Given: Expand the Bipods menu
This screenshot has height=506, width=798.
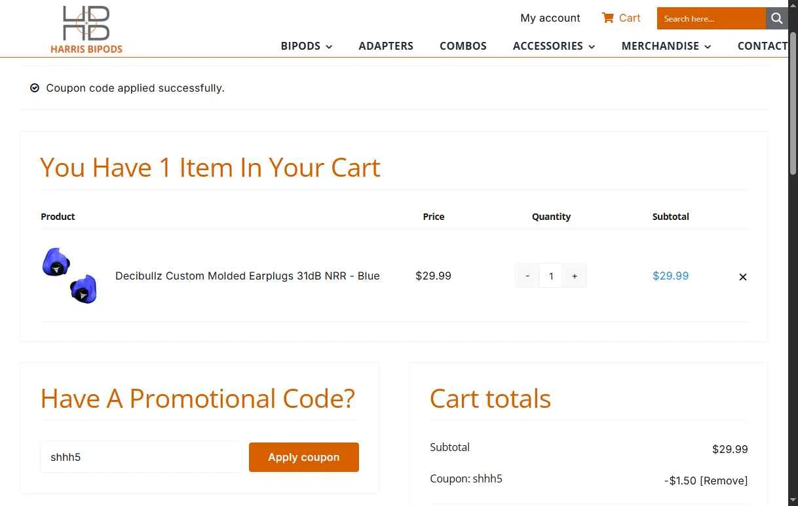Looking at the screenshot, I should tap(307, 46).
